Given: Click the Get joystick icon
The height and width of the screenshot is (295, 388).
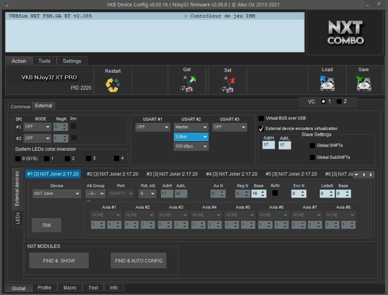Looking at the screenshot, I should tap(188, 84).
